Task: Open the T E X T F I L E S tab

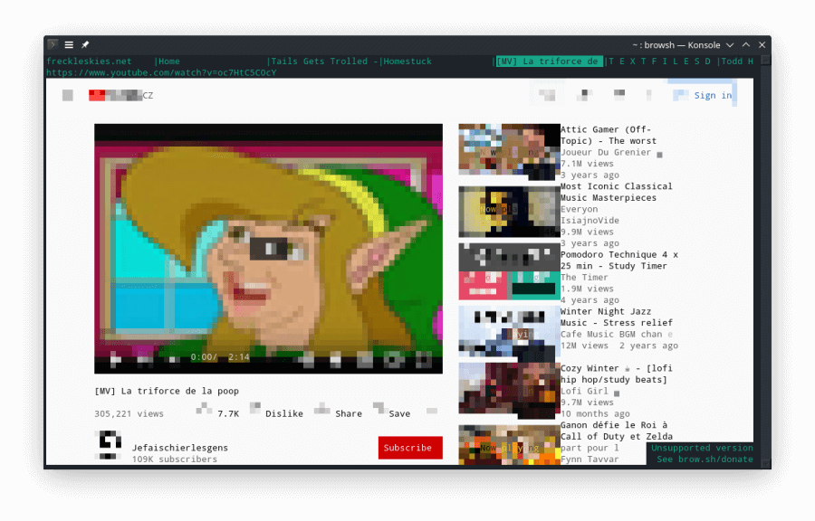Action: pyautogui.click(x=659, y=62)
